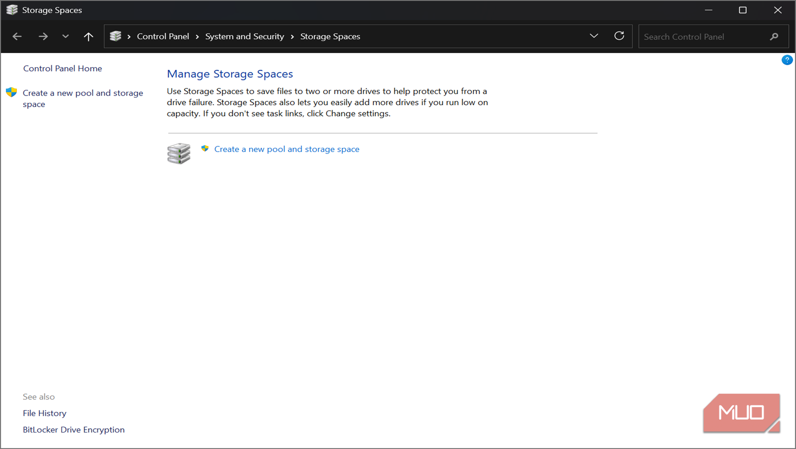Click the small shield beside main create link

(205, 149)
